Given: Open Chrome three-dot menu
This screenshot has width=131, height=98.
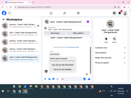Looking at the screenshot, I should pos(128,7).
